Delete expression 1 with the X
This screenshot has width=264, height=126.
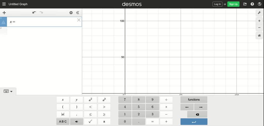[x=79, y=20]
